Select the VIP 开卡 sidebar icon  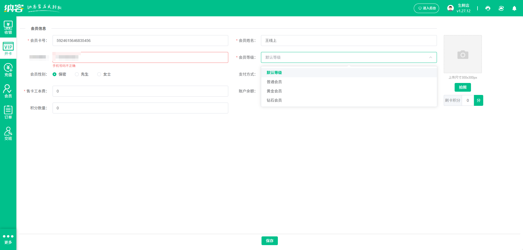(x=8, y=49)
